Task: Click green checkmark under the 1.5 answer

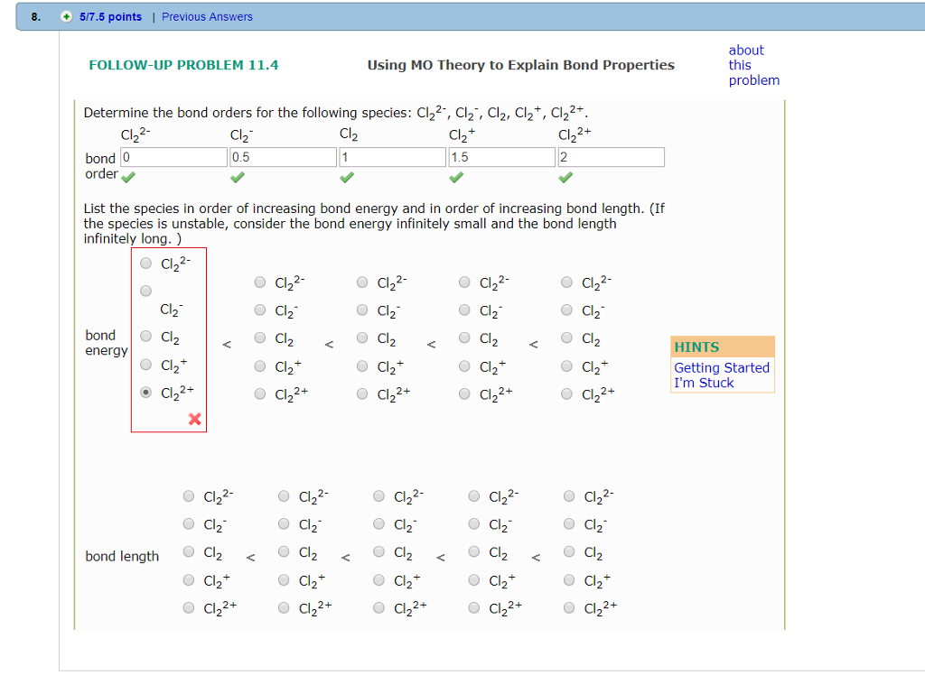Action: [456, 178]
